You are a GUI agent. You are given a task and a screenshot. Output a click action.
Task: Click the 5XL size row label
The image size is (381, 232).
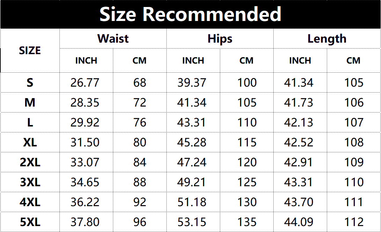click(x=30, y=222)
